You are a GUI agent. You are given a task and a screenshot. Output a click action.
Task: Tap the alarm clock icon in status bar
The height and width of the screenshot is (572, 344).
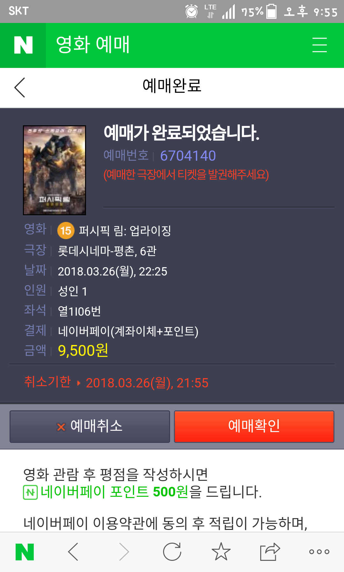pos(192,11)
